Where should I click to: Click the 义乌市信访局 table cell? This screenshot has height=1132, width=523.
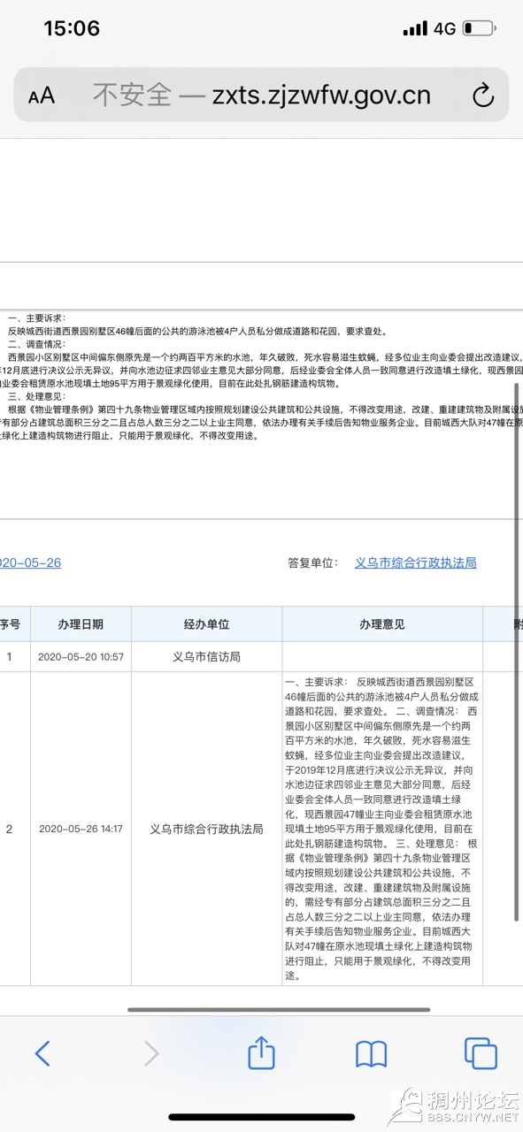[x=206, y=656]
